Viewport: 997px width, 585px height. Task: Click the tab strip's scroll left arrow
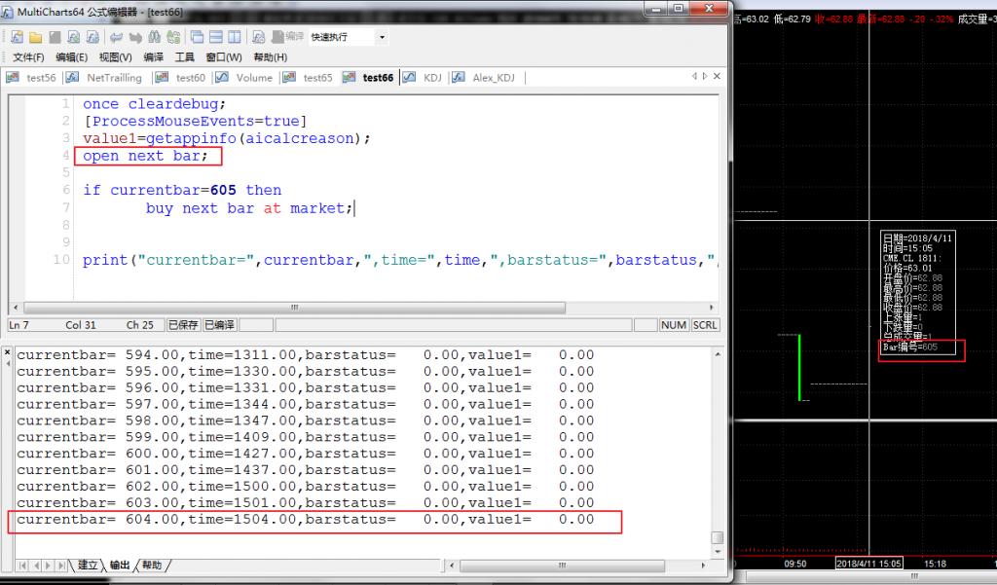694,76
